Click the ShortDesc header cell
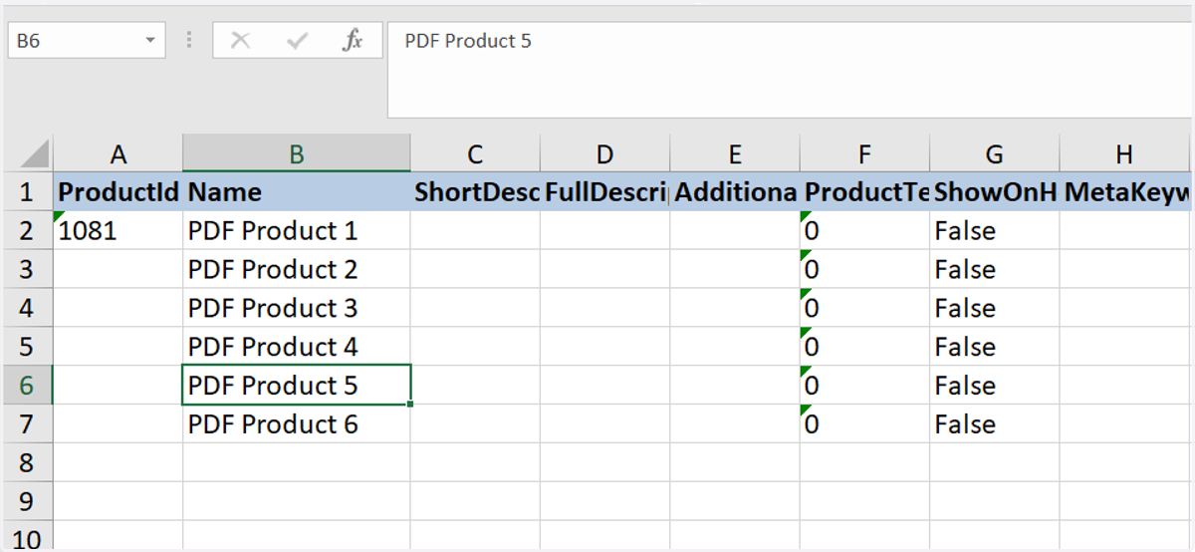 pyautogui.click(x=475, y=191)
